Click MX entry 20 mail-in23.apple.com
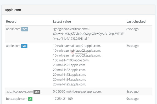This screenshot has width=157, height=104. [x=69, y=75]
